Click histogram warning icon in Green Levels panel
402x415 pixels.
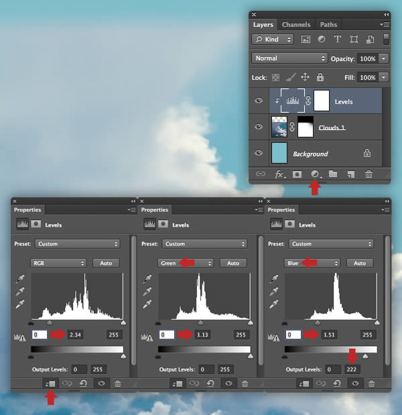click(147, 337)
